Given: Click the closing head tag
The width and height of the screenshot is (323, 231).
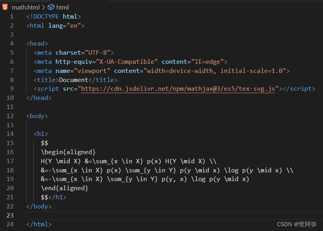Looking at the screenshot, I should coord(39,98).
